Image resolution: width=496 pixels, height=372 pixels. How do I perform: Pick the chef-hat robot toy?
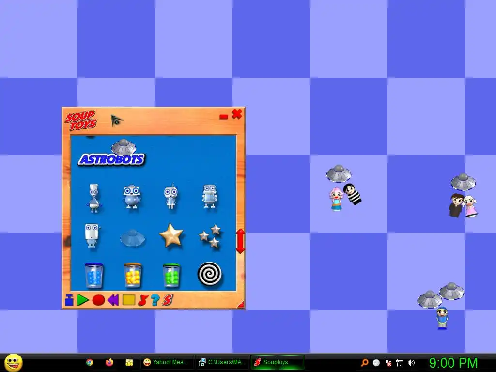93,198
